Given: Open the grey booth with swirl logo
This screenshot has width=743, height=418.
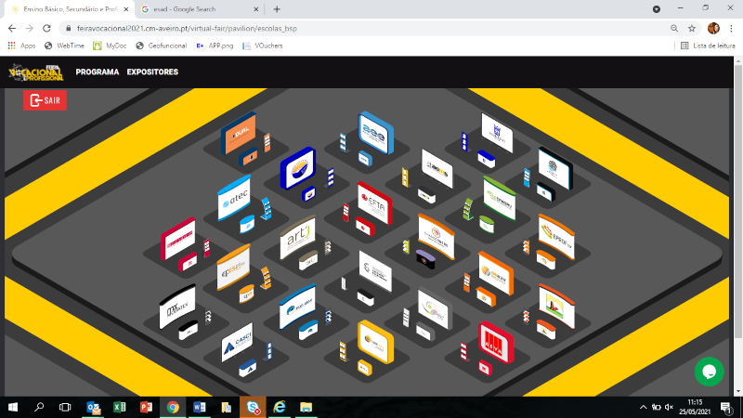Looking at the screenshot, I should point(435,308).
